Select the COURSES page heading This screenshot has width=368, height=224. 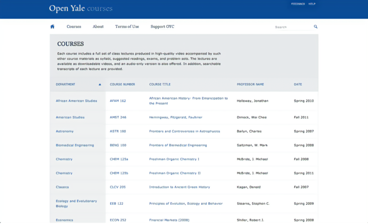pyautogui.click(x=70, y=44)
